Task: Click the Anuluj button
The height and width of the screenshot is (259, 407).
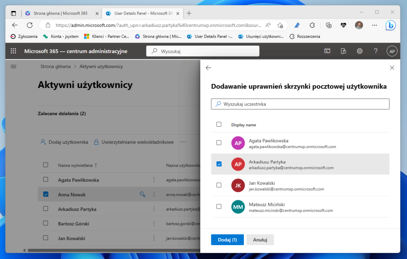Action: pos(260,240)
